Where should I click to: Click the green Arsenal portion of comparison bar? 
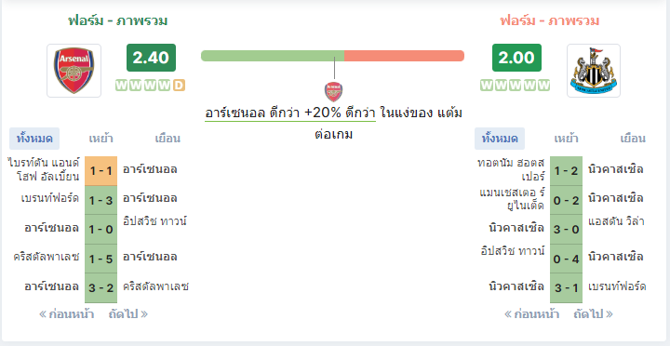273,56
